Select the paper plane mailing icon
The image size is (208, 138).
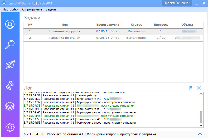(x=10, y=65)
